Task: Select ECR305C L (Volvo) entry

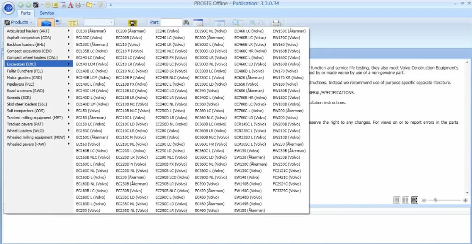Action: point(250,144)
